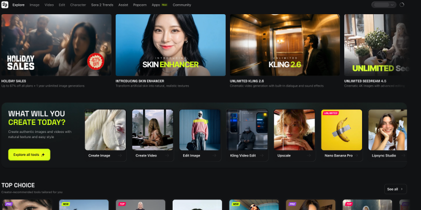Open the Image menu item
The image size is (421, 210).
point(34,5)
